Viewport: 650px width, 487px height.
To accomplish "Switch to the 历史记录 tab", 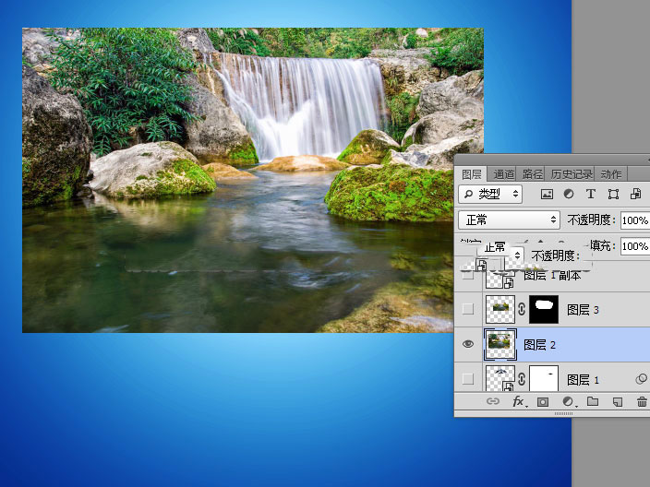I will [x=572, y=174].
